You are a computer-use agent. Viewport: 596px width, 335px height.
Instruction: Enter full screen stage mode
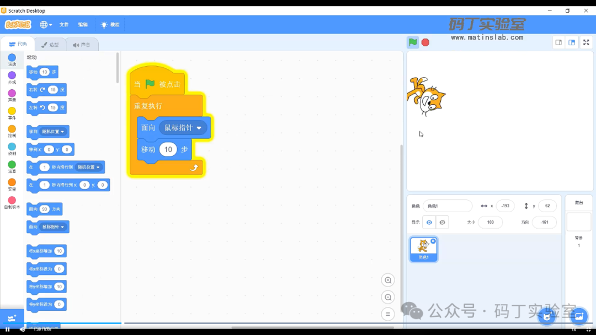[586, 42]
